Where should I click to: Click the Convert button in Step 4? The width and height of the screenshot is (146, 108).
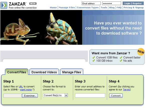pyautogui.click(x=116, y=96)
